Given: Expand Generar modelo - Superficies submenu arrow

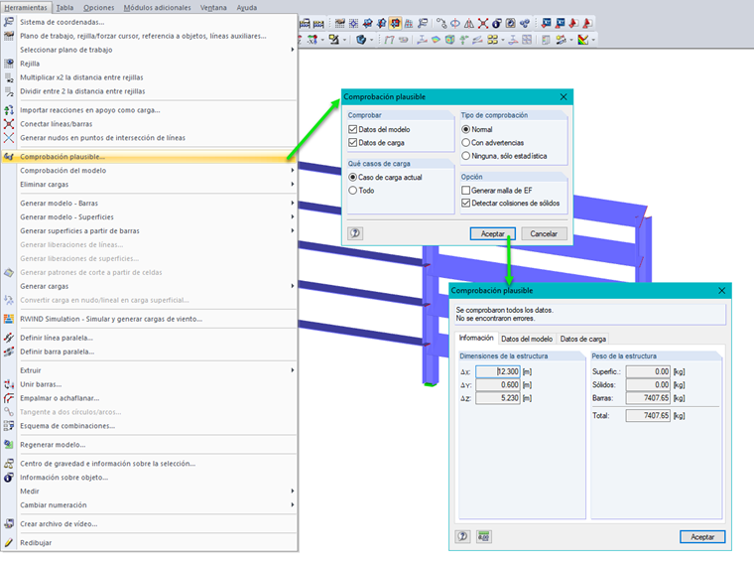Looking at the screenshot, I should point(293,217).
